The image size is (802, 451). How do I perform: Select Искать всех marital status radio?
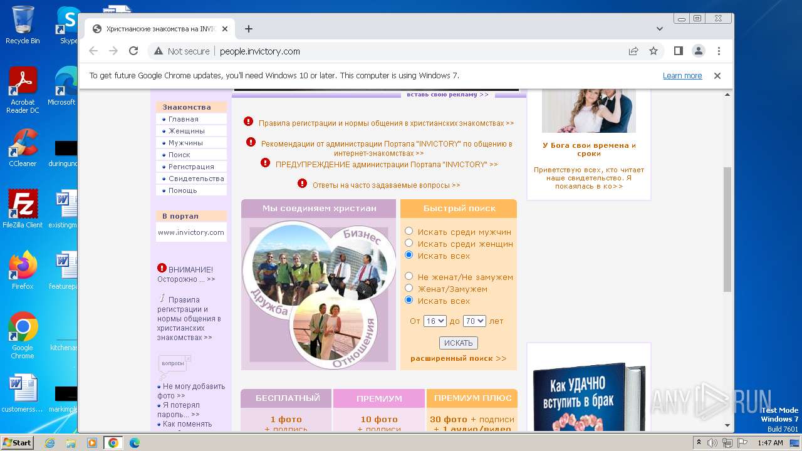click(409, 300)
